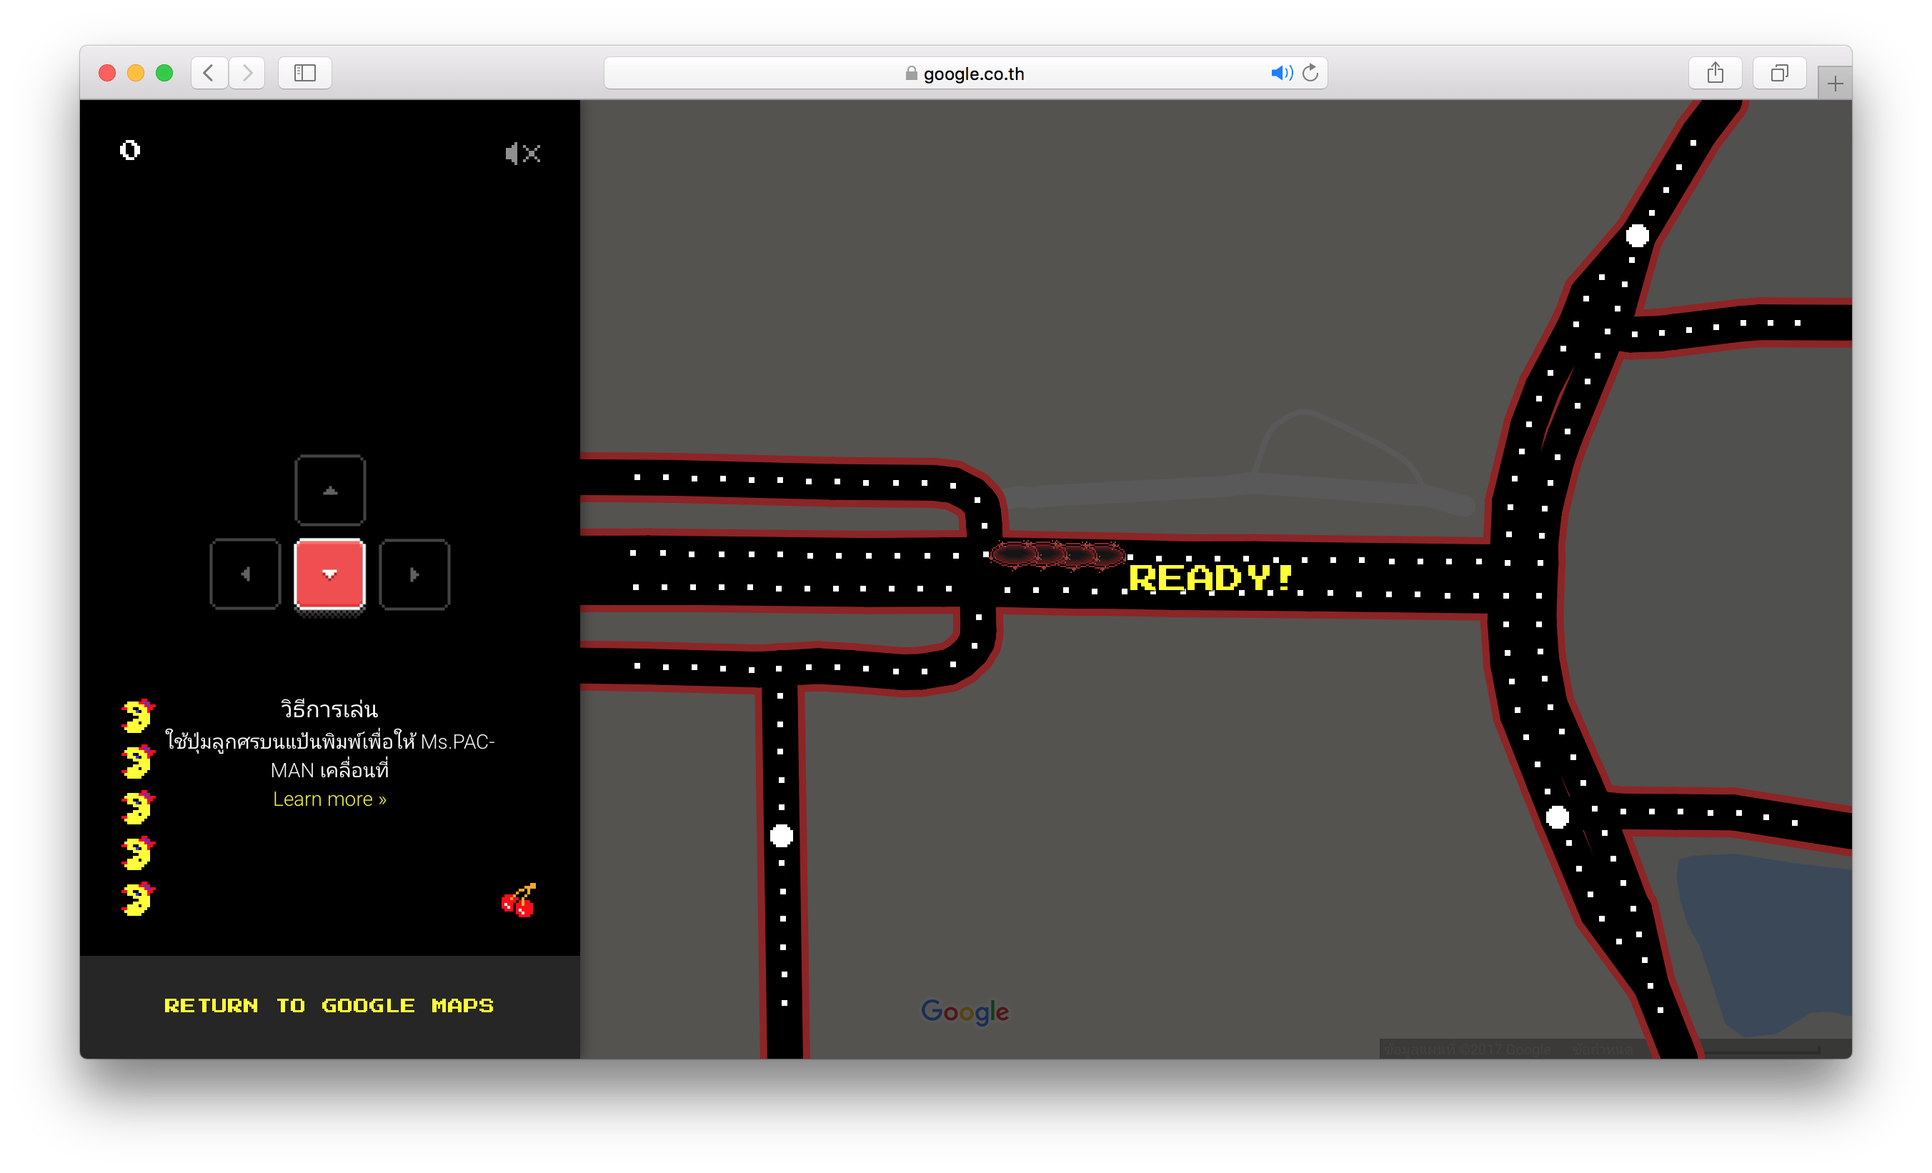Go forward with Safari forward arrow
Screen dimensions: 1932x1173
247,73
